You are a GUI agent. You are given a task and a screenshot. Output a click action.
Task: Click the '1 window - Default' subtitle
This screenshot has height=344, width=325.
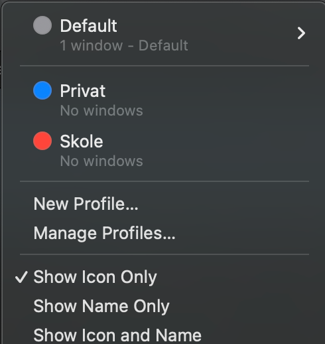[124, 45]
